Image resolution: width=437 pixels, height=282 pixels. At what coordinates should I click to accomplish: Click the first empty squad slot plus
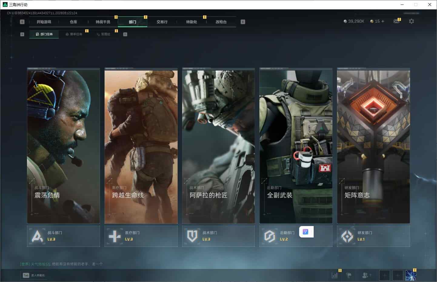pyautogui.click(x=385, y=275)
